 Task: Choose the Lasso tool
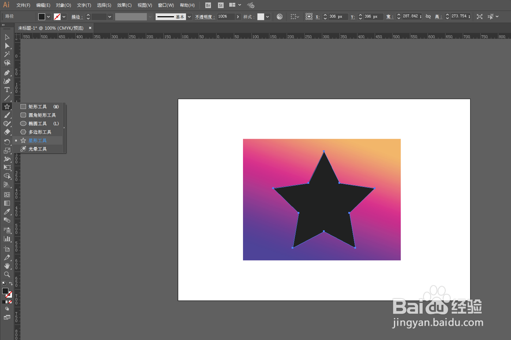pos(7,63)
